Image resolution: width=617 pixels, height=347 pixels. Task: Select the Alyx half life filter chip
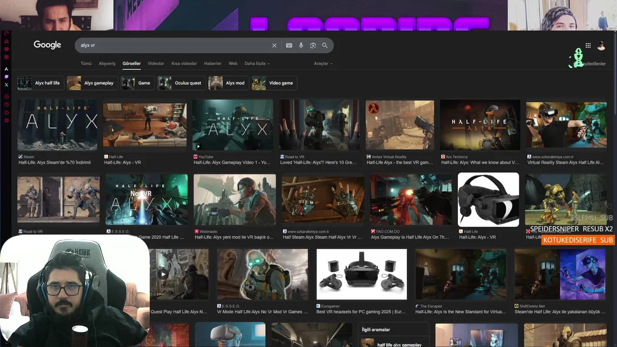40,83
